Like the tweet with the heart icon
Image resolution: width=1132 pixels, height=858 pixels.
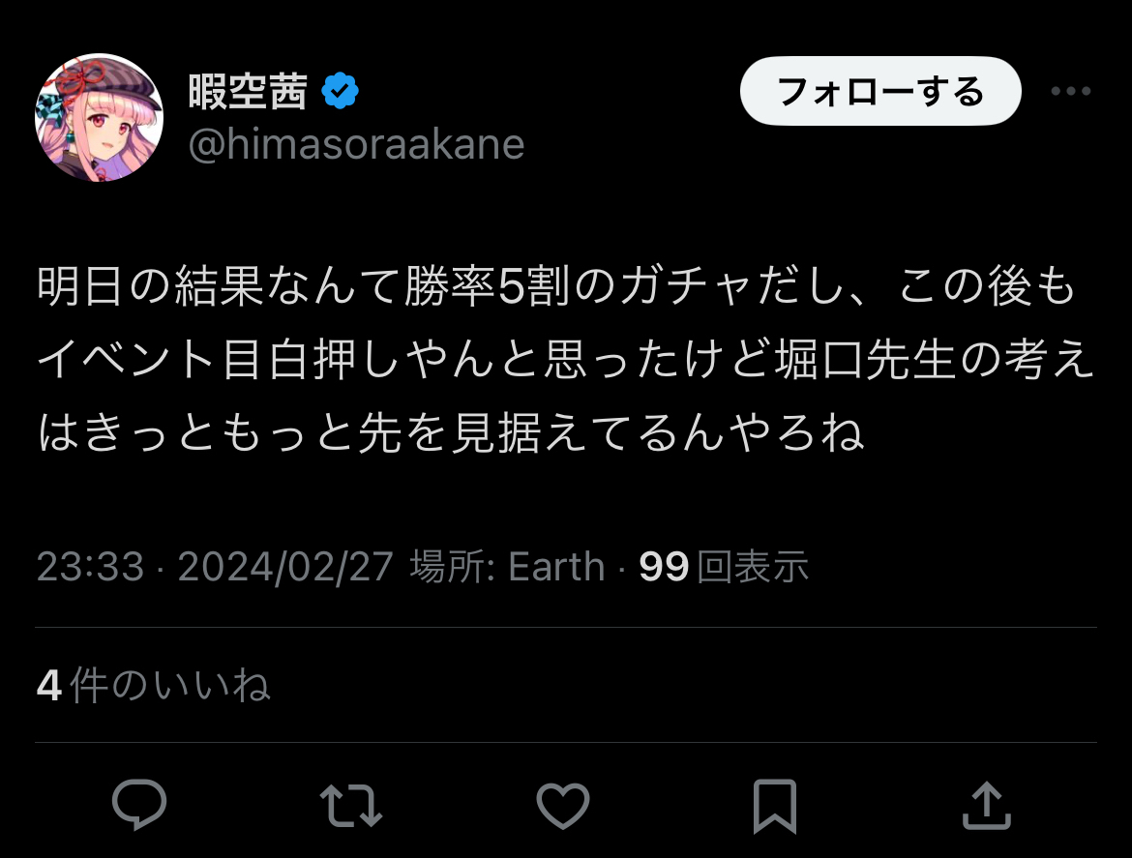tap(563, 805)
